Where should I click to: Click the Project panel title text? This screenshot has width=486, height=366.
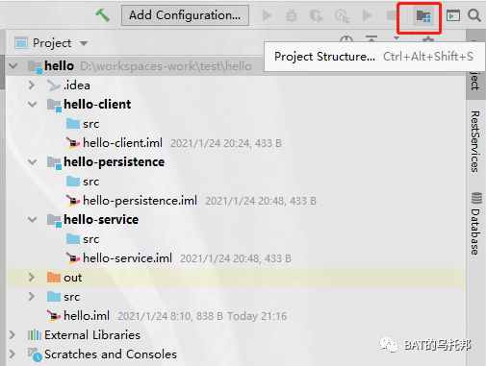click(52, 43)
